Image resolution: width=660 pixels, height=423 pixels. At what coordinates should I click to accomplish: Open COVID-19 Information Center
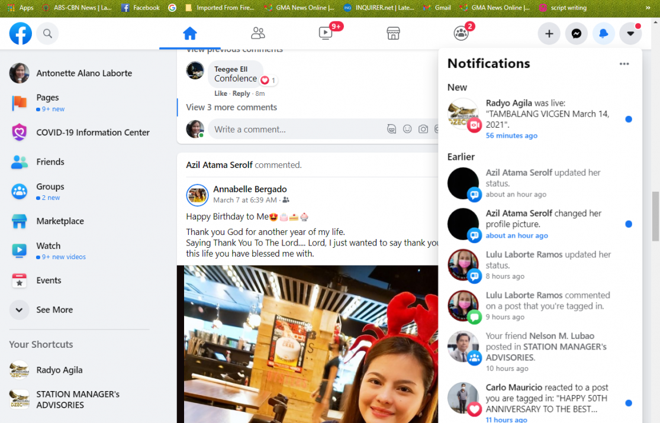pos(92,133)
